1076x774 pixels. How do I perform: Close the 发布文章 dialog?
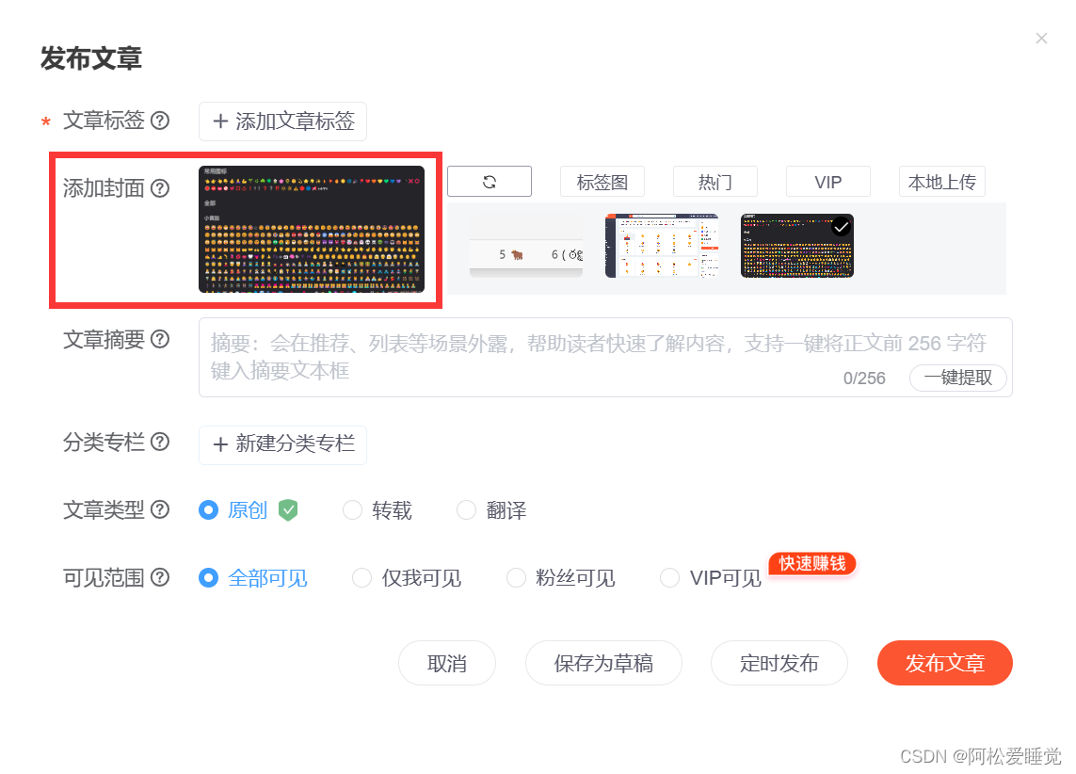click(1041, 39)
